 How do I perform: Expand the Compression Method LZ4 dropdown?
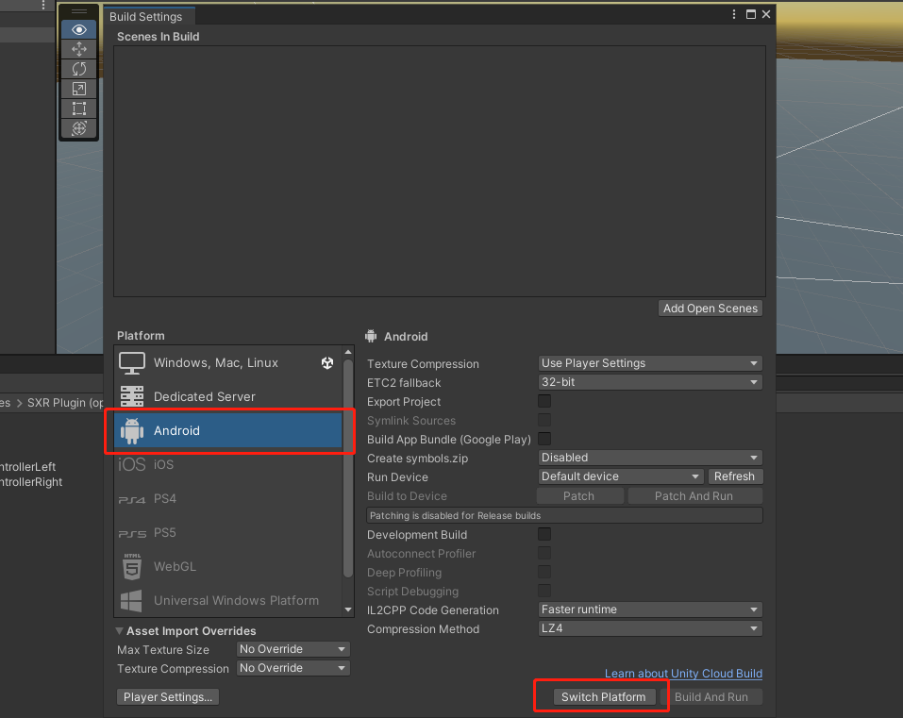pyautogui.click(x=649, y=628)
